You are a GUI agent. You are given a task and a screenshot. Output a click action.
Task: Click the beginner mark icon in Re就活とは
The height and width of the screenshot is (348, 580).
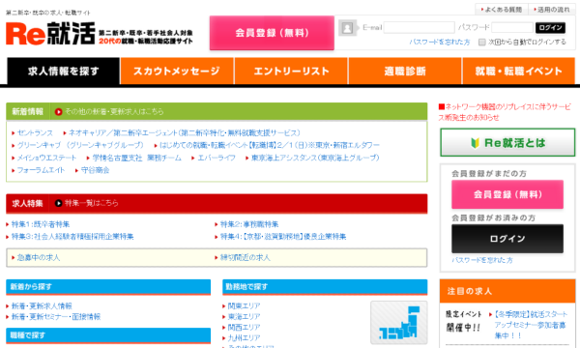click(x=475, y=143)
